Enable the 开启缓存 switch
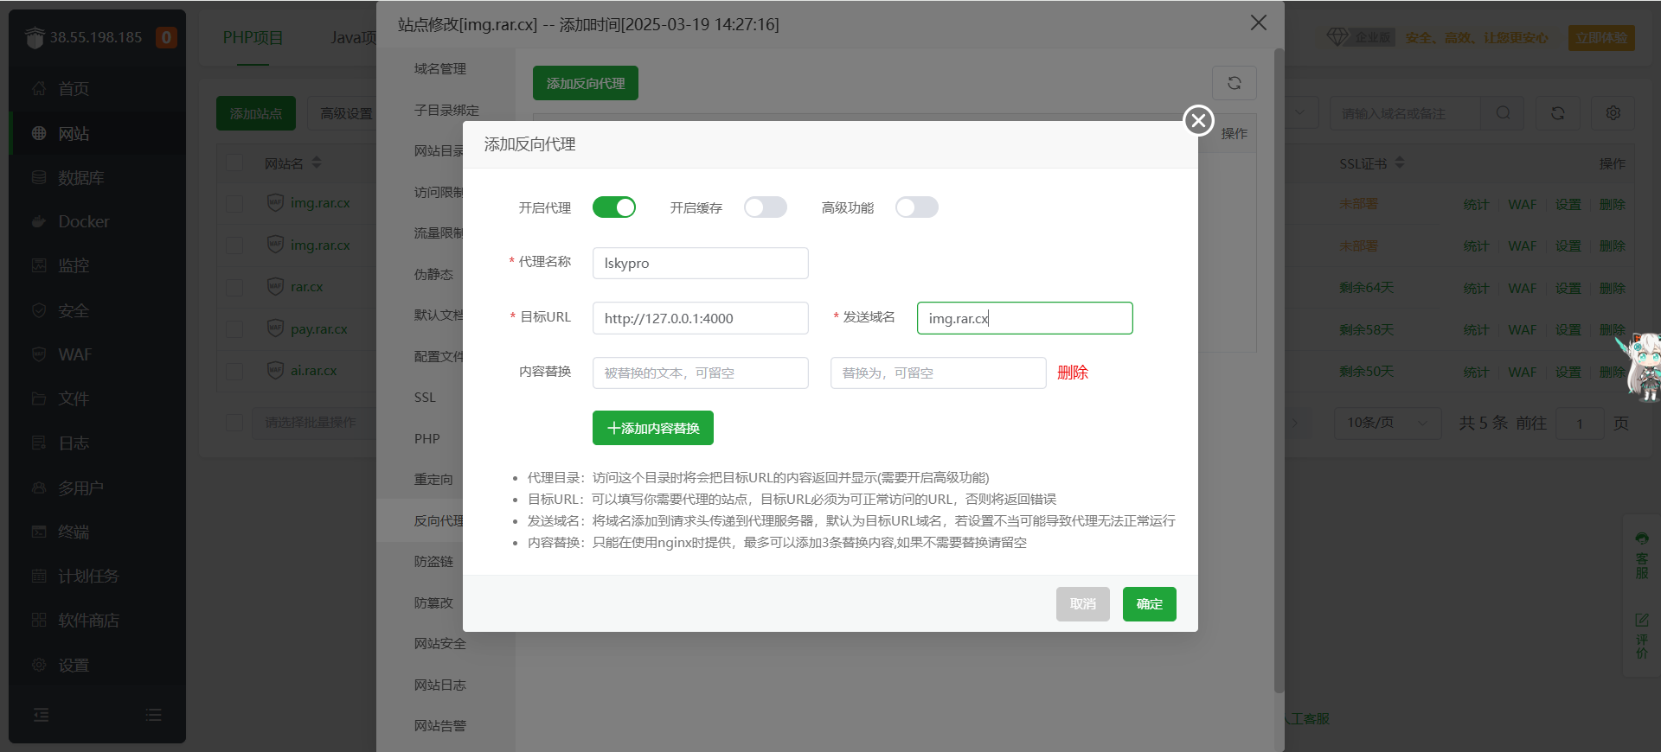Image resolution: width=1661 pixels, height=752 pixels. (x=765, y=207)
